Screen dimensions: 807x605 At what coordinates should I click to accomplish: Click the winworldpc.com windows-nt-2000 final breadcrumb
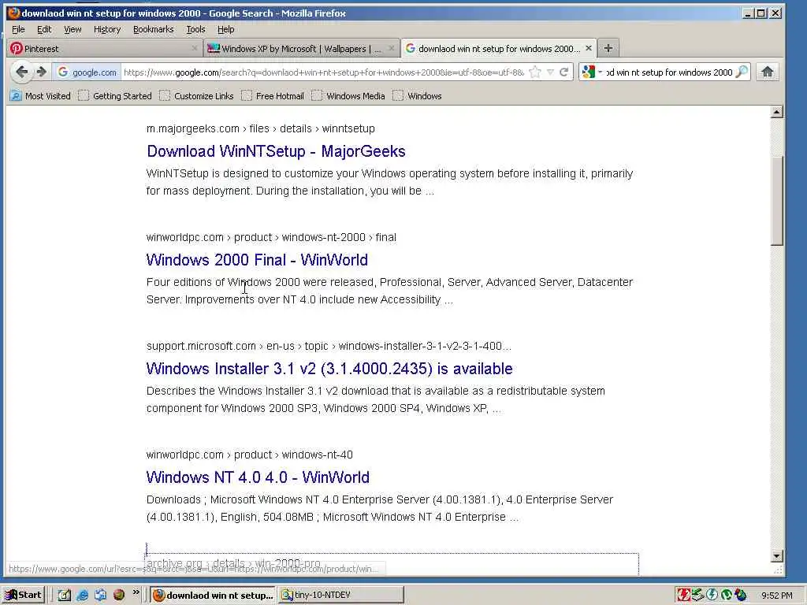click(x=271, y=237)
